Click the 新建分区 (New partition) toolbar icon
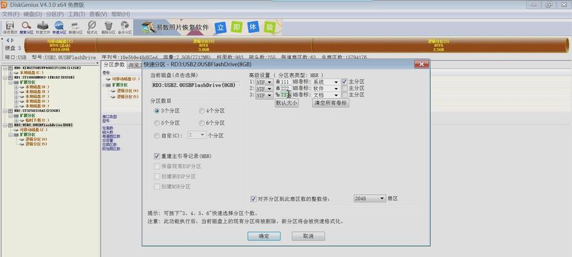The width and height of the screenshot is (572, 257). click(75, 26)
